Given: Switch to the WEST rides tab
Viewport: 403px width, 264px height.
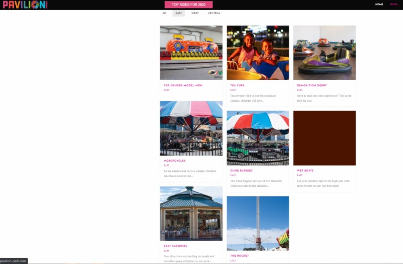Looking at the screenshot, I should [195, 13].
